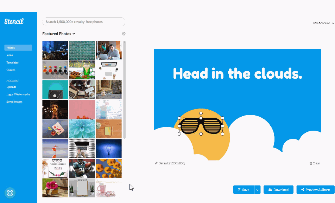Click the Download button
Image resolution: width=335 pixels, height=203 pixels.
(x=278, y=190)
